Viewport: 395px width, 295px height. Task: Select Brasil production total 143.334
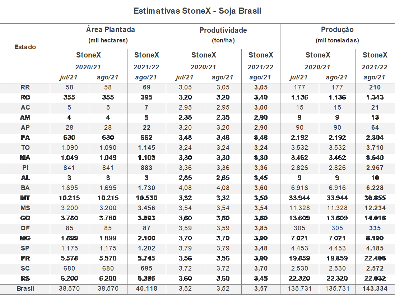point(375,289)
